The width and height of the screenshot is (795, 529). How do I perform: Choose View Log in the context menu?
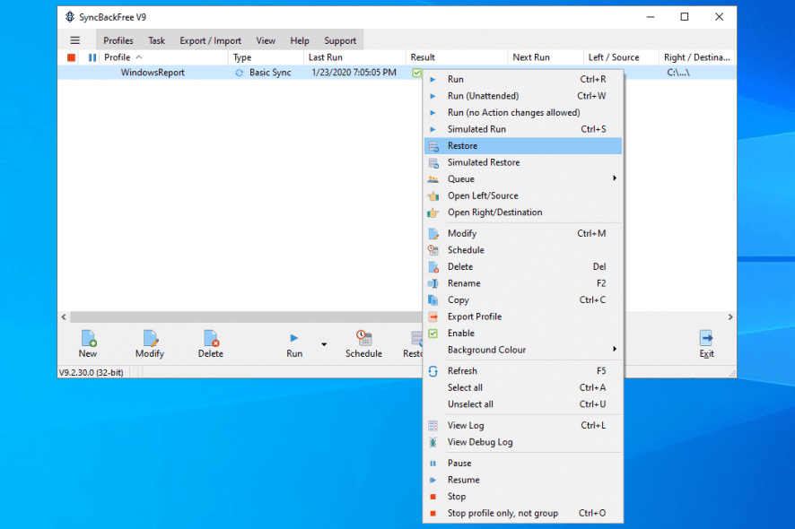pyautogui.click(x=523, y=426)
